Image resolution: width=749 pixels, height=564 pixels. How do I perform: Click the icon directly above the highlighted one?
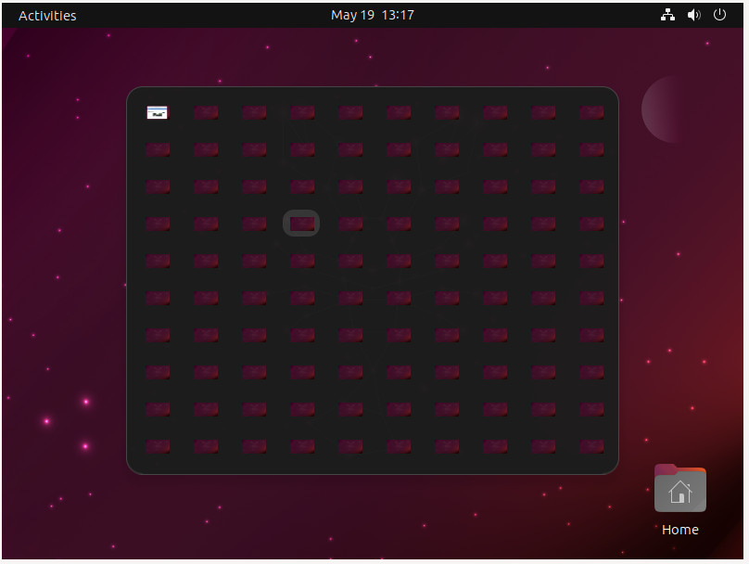[302, 186]
